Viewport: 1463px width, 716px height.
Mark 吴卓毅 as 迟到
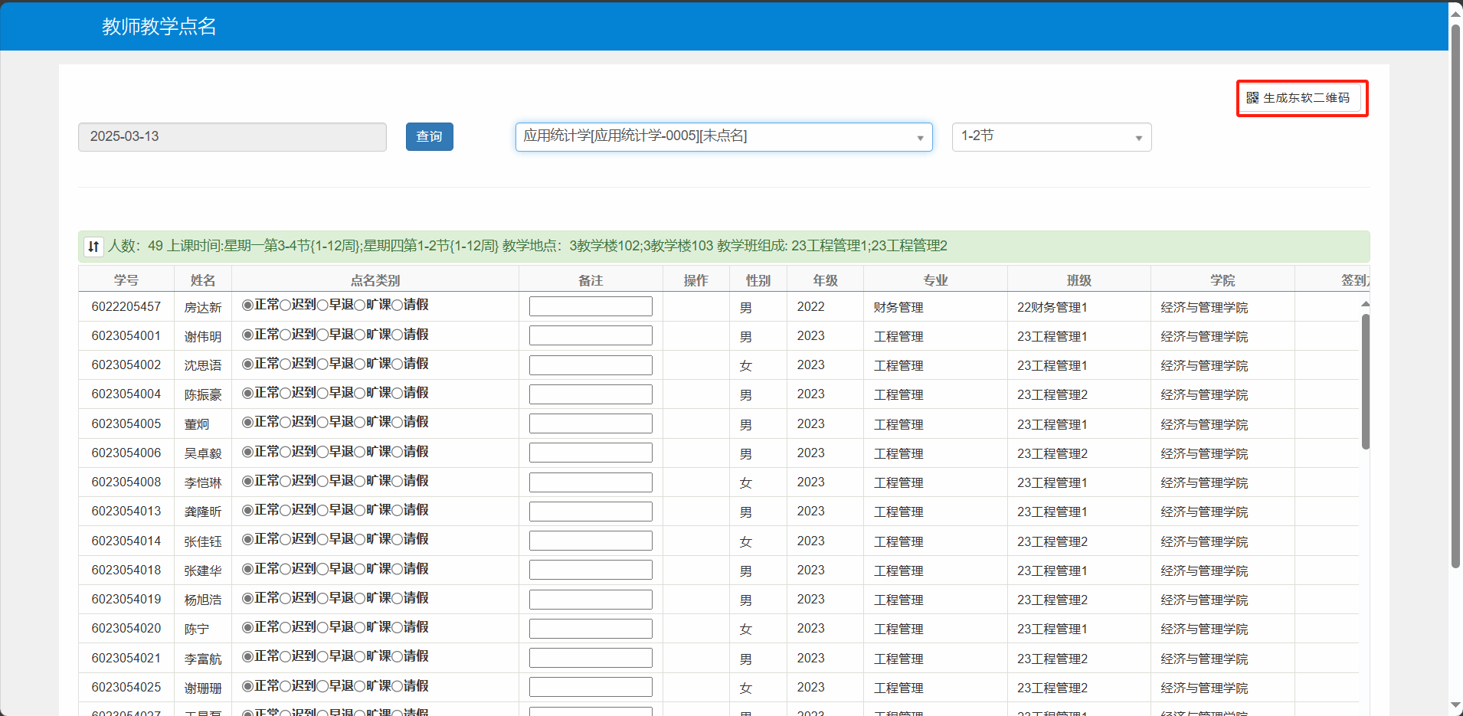pyautogui.click(x=285, y=452)
